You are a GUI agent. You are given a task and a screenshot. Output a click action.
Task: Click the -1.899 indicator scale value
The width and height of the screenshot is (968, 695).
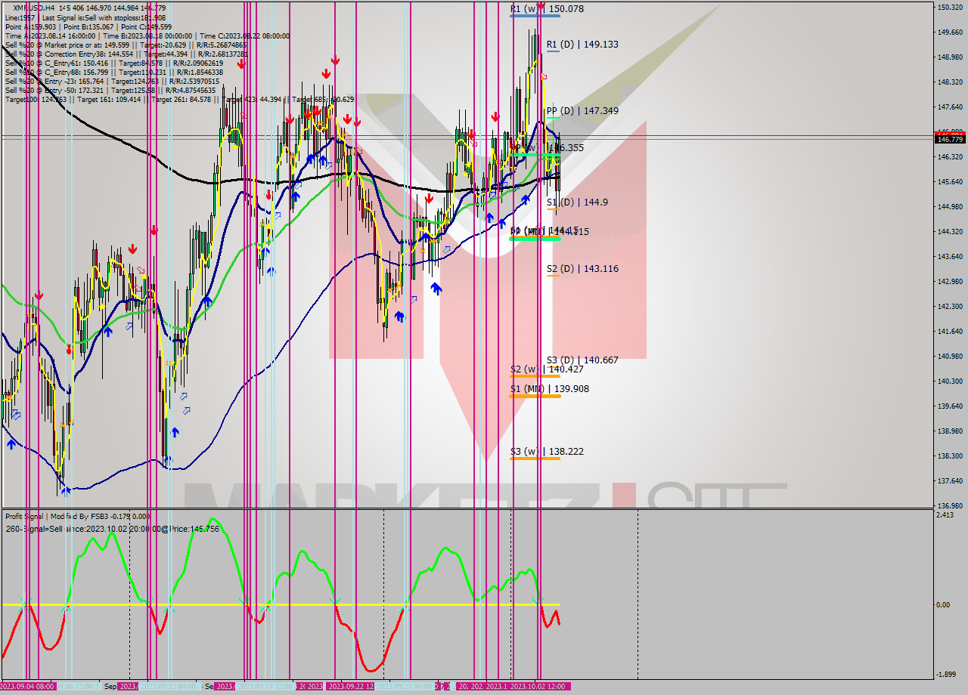click(945, 675)
